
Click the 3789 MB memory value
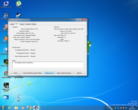point(28,37)
